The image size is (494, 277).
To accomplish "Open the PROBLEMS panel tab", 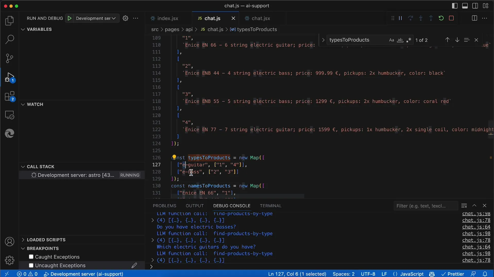I will (x=164, y=206).
